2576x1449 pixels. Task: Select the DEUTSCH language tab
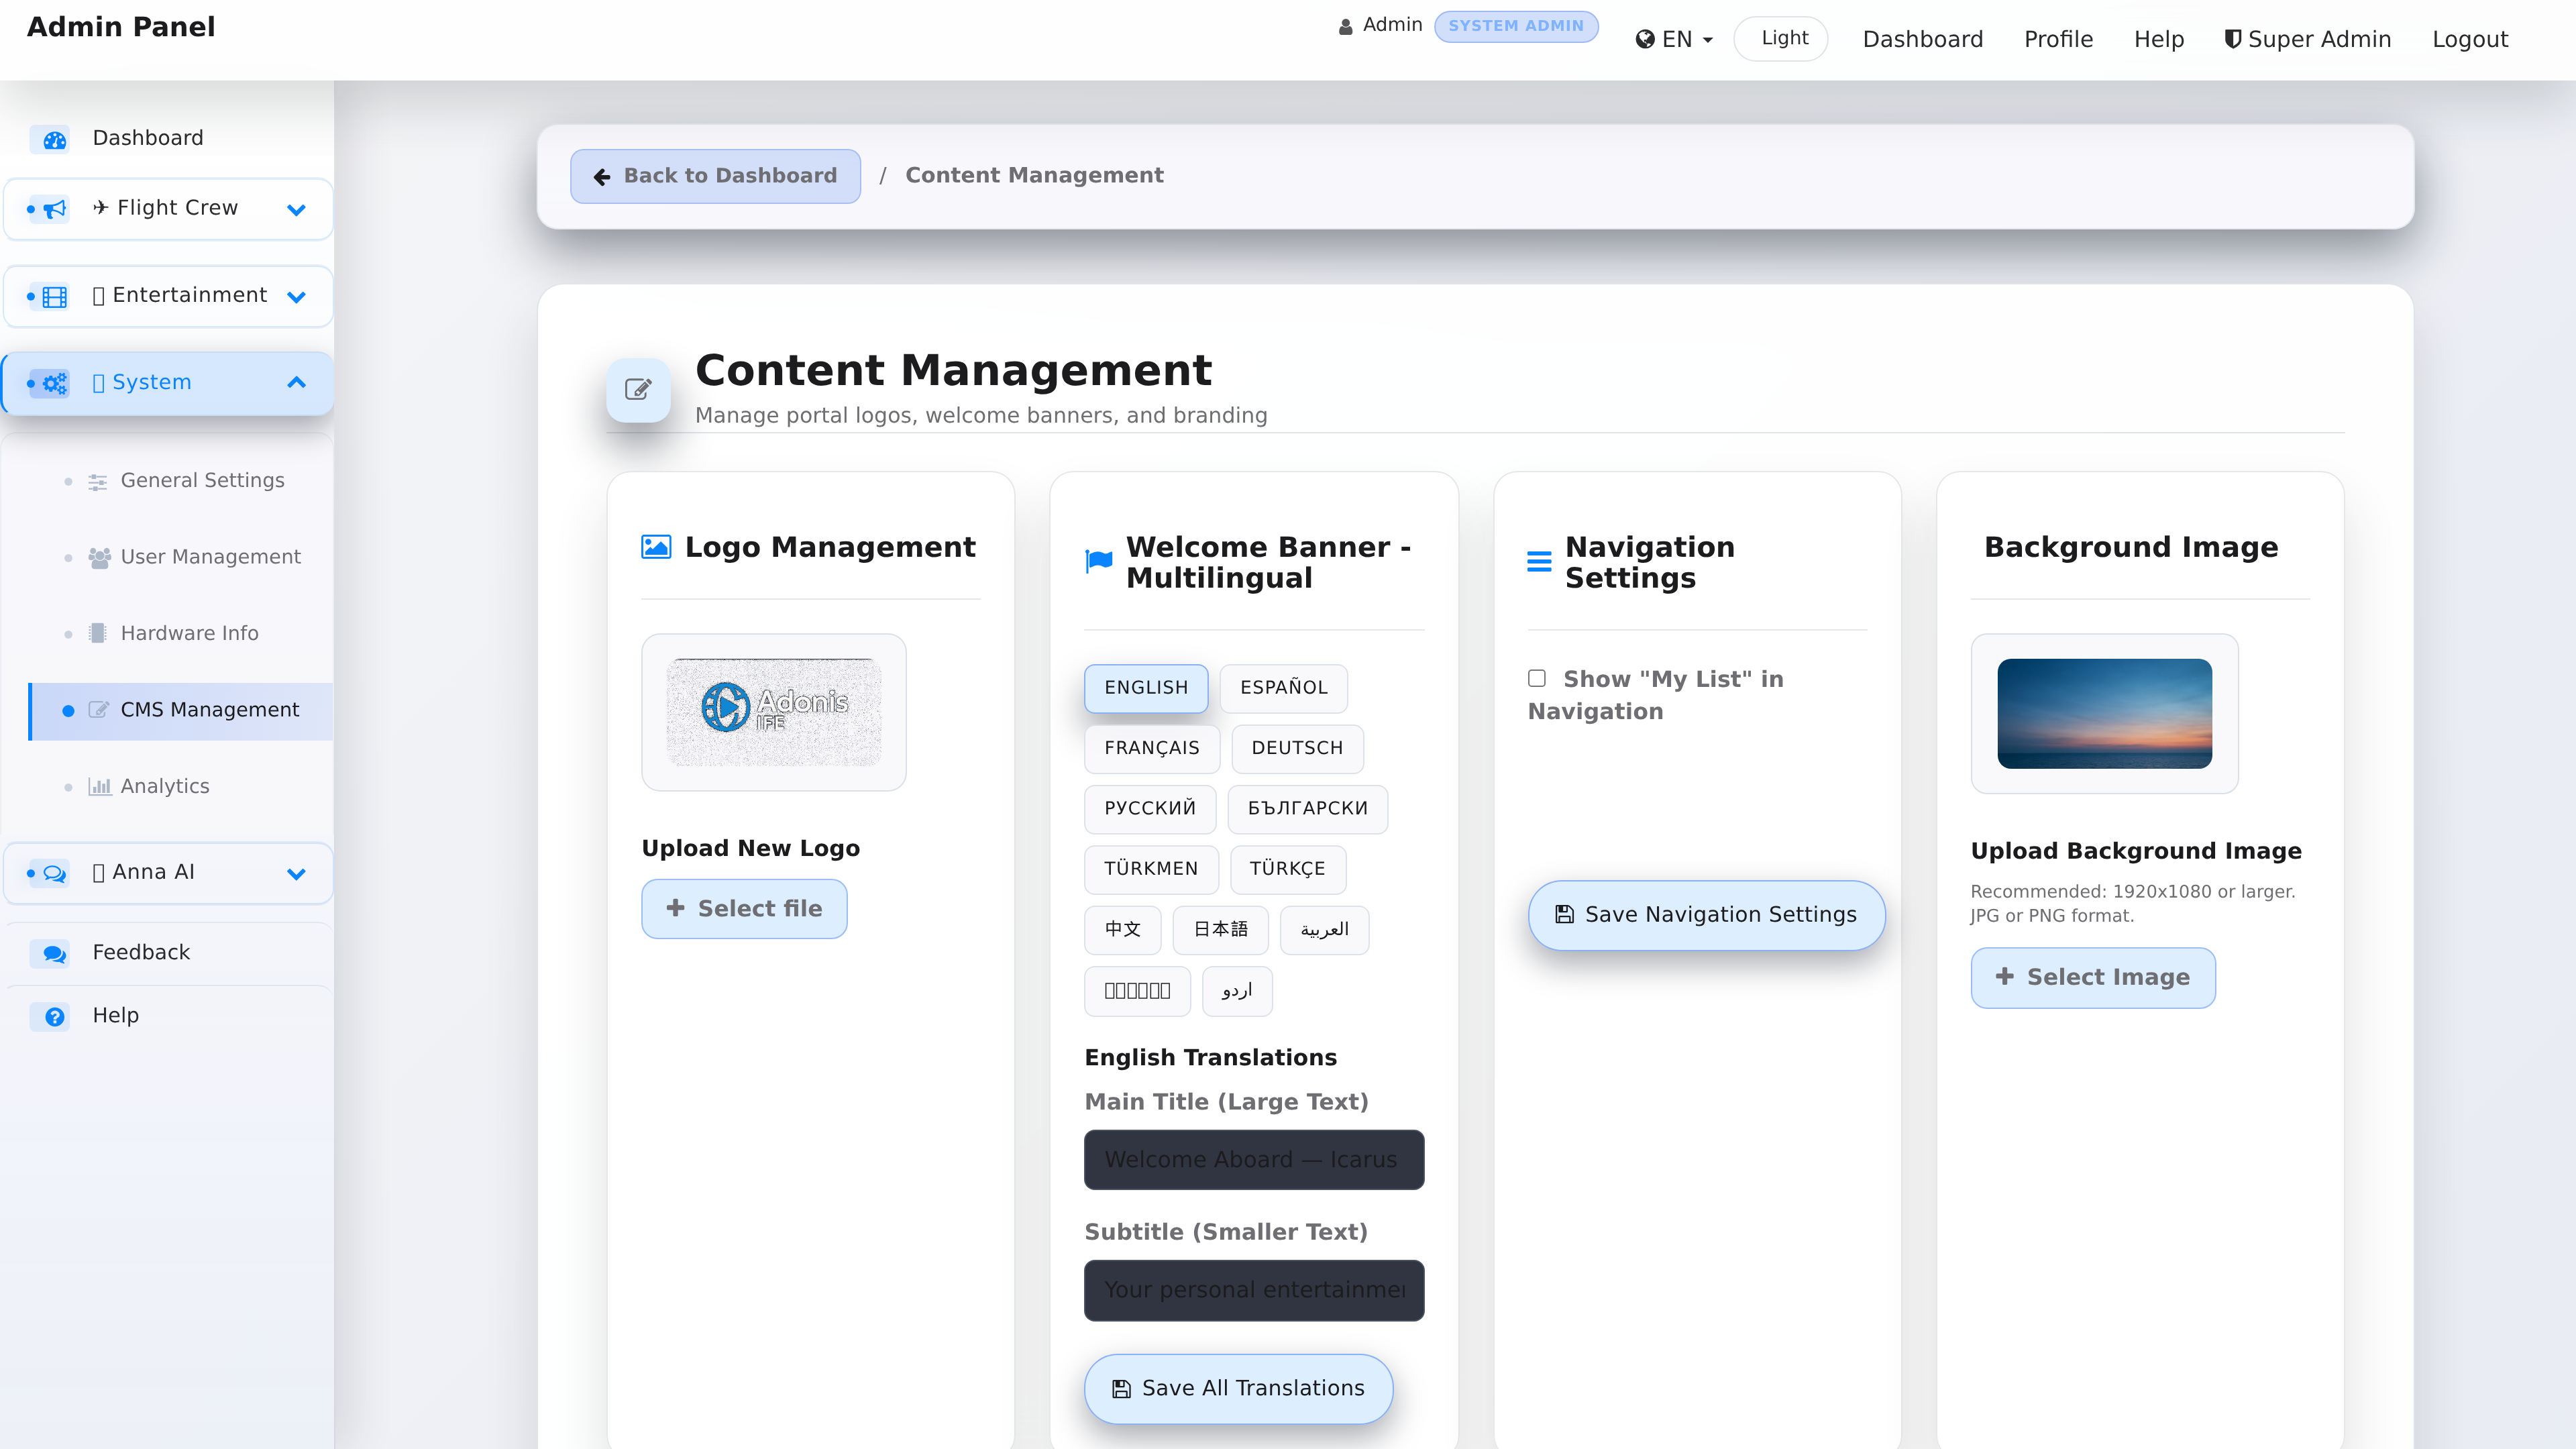1297,749
